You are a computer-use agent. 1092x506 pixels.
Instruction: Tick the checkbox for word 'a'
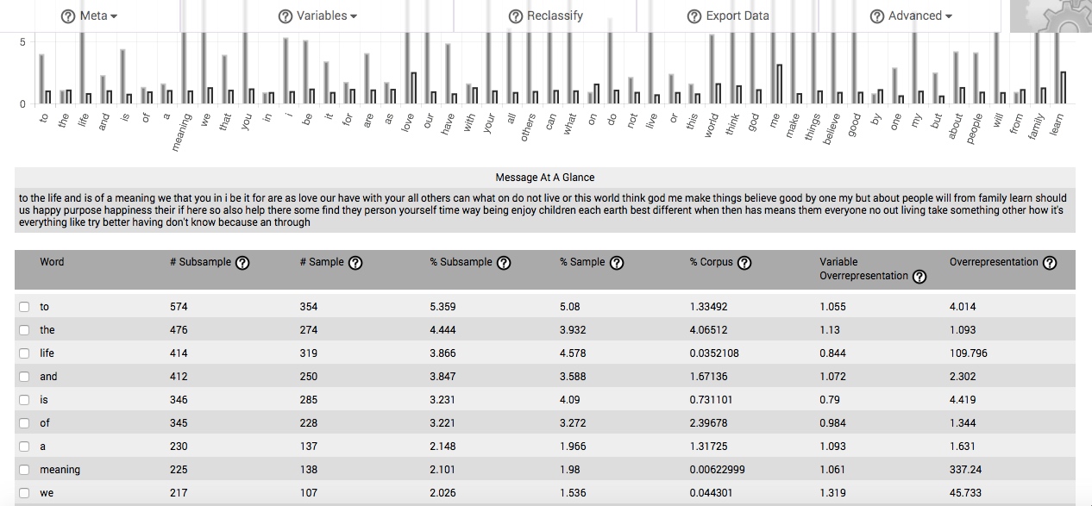24,447
